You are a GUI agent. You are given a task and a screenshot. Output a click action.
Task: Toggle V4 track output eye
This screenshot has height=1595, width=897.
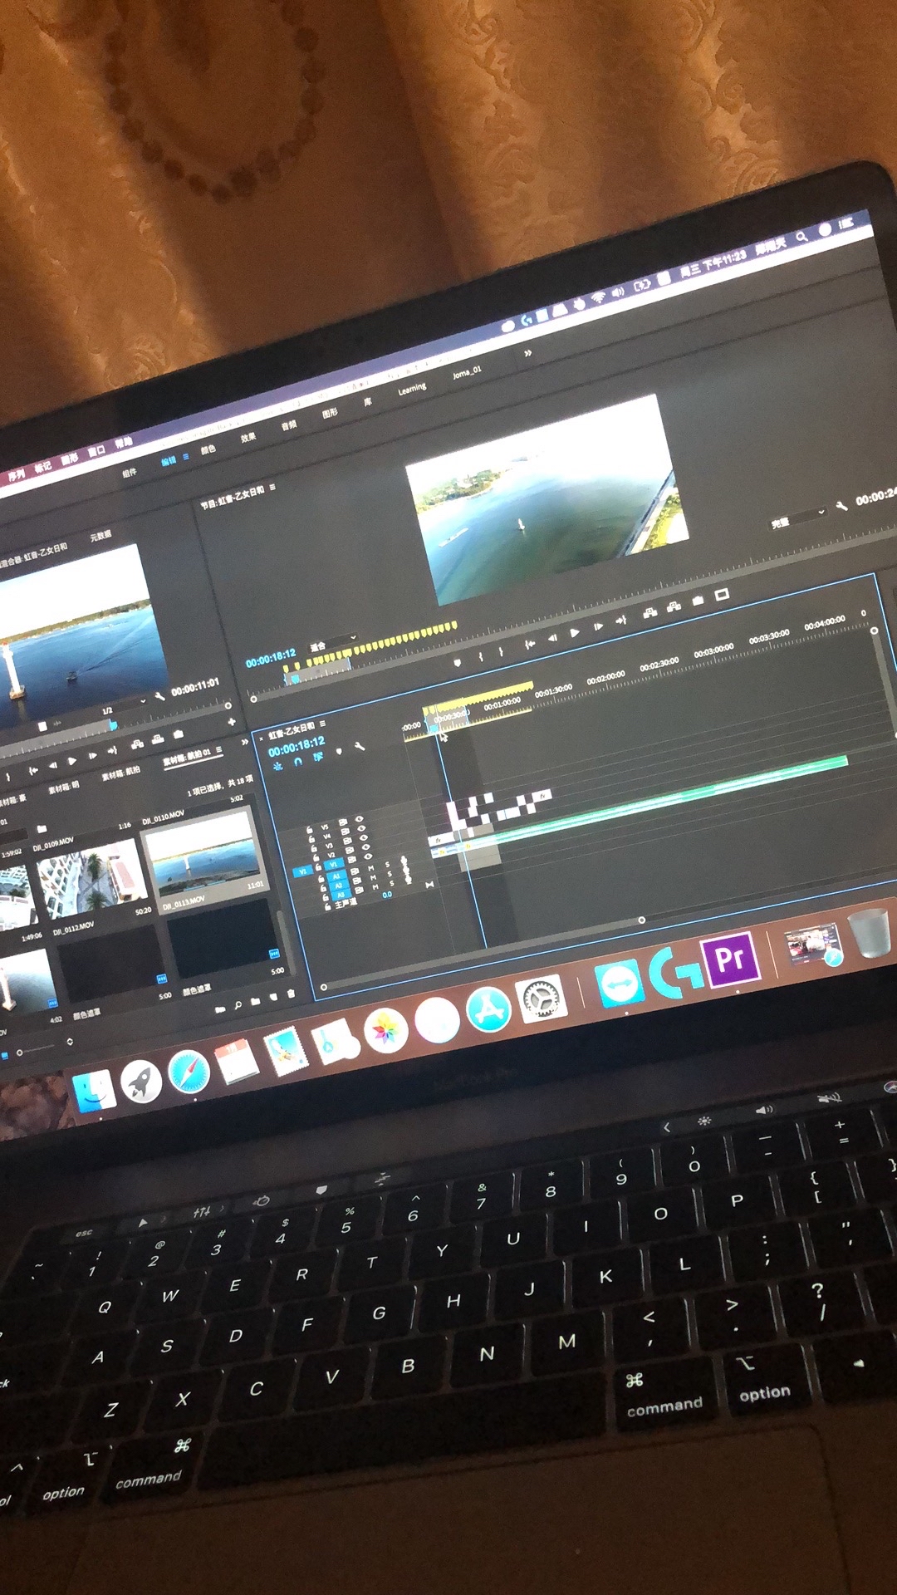tap(361, 828)
